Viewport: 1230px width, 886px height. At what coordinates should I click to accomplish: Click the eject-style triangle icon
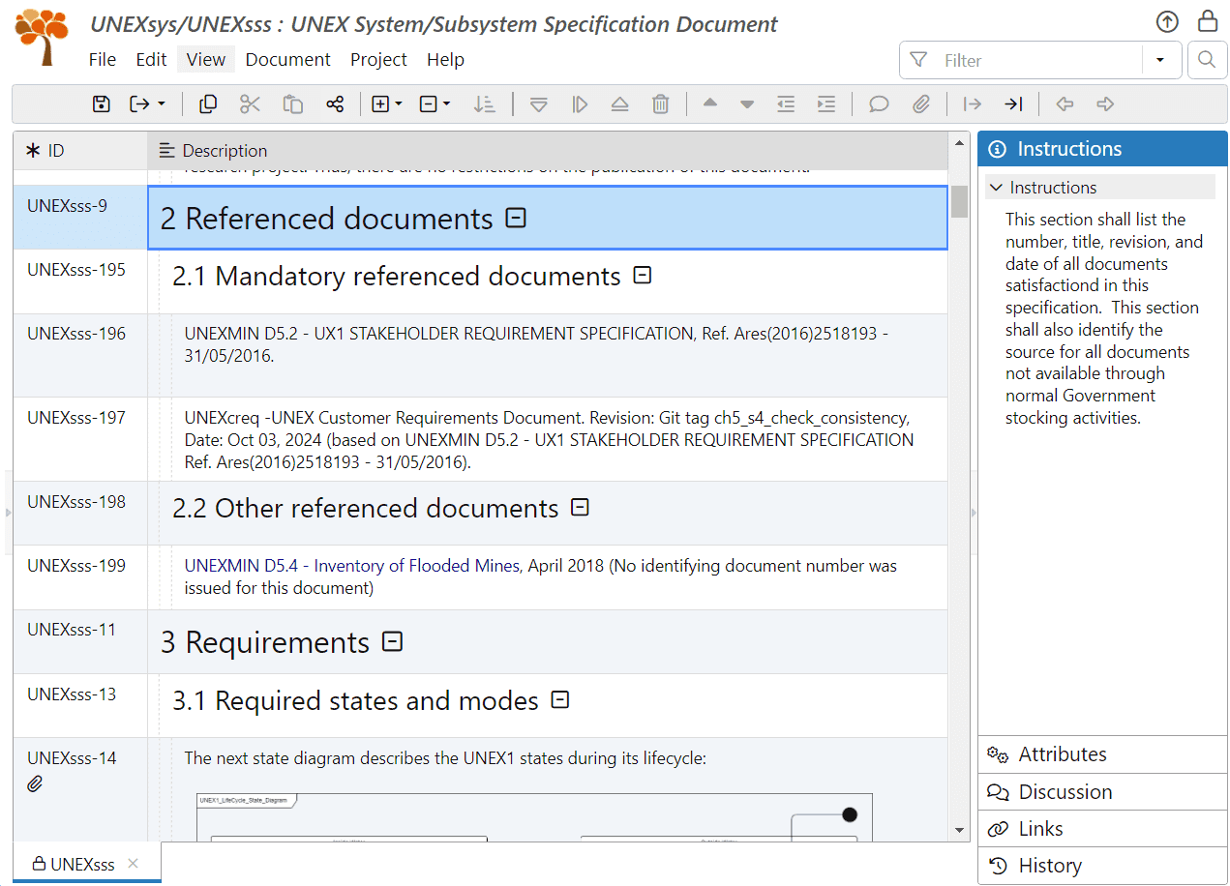point(620,104)
